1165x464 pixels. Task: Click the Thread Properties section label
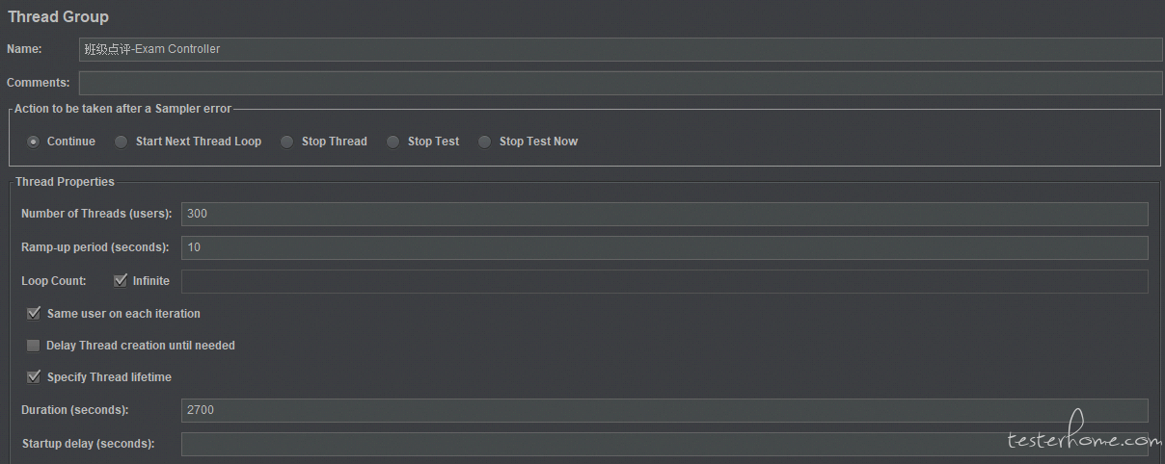pos(65,182)
